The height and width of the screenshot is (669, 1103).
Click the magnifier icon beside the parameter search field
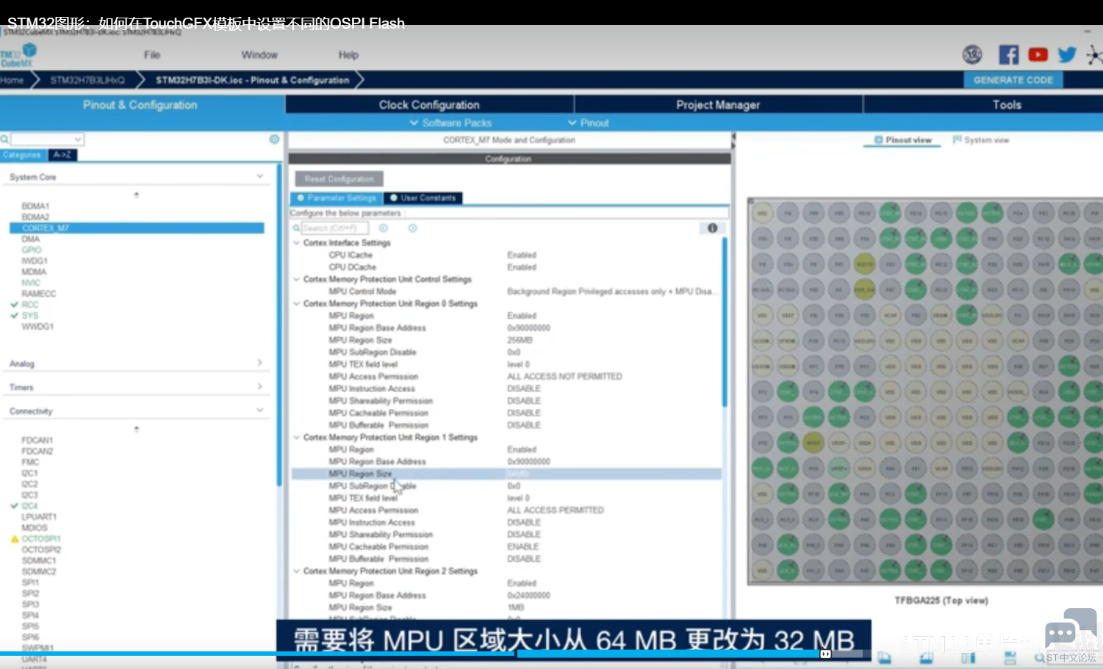[x=297, y=228]
